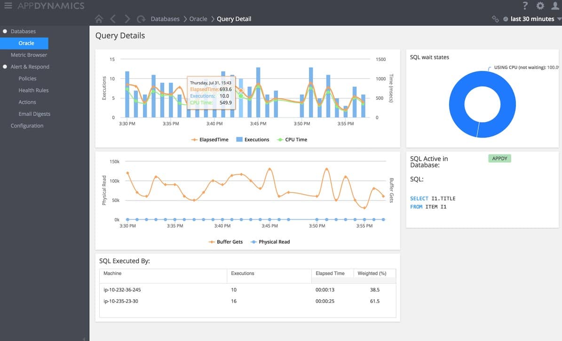Image resolution: width=562 pixels, height=341 pixels.
Task: Click the FROM ITEM I1 SQL line
Action: point(428,207)
